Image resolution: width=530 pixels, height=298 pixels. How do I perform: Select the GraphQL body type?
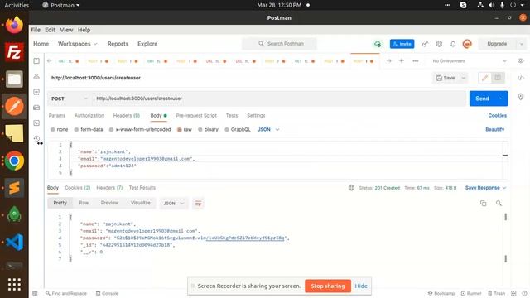238,129
